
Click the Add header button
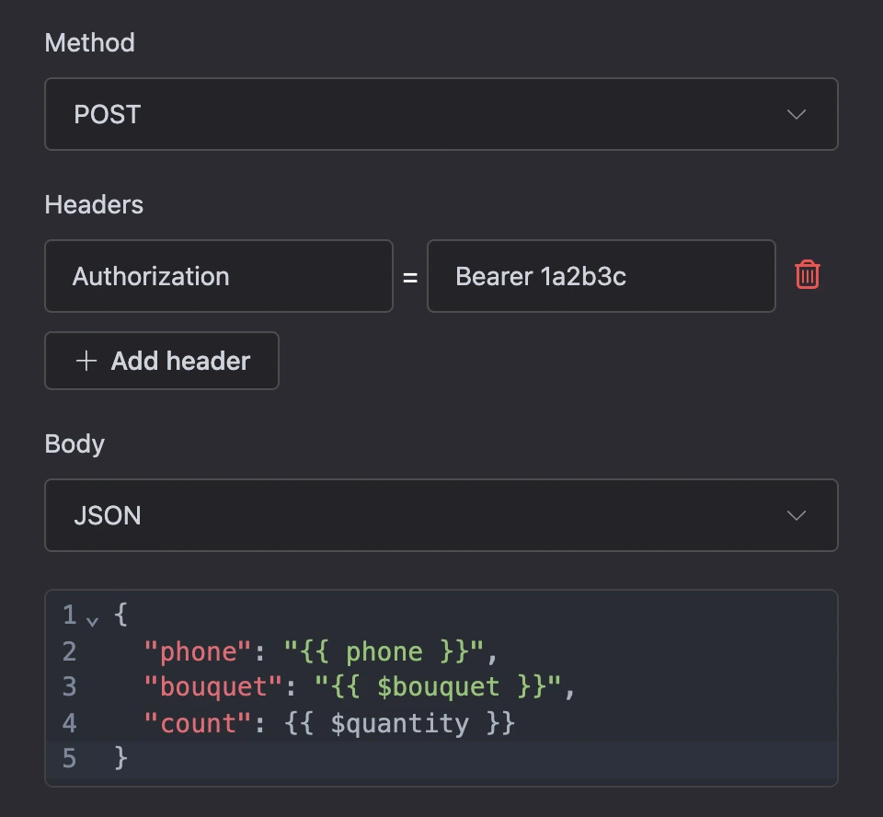click(x=162, y=361)
